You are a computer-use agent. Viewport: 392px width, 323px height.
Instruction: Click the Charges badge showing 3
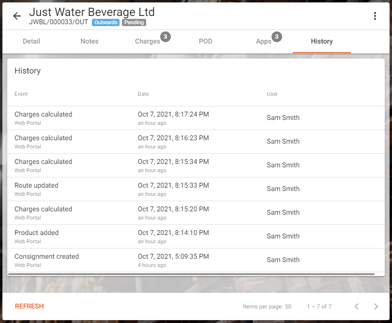tap(165, 37)
